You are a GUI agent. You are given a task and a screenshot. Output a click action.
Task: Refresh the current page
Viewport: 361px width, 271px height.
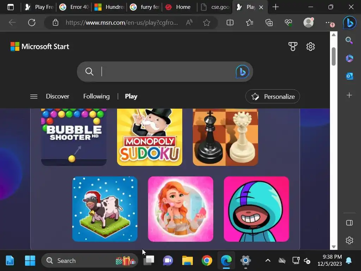pyautogui.click(x=32, y=23)
